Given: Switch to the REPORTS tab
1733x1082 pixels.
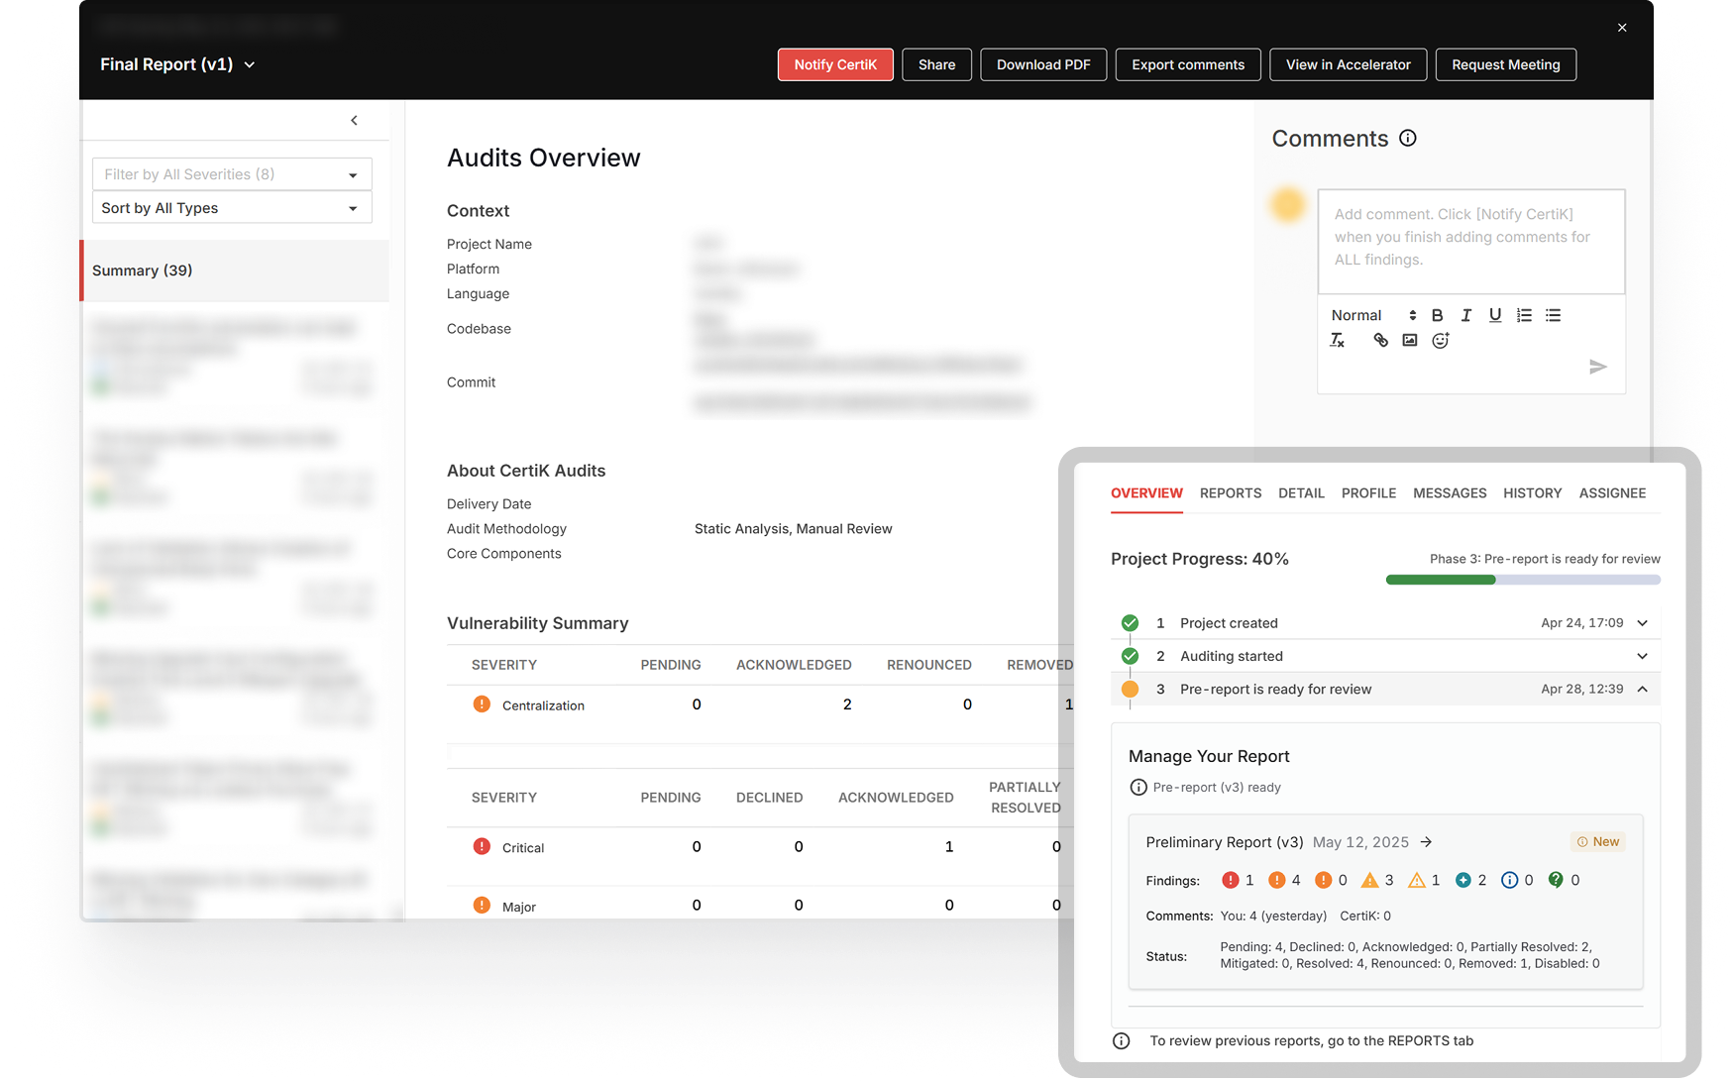Looking at the screenshot, I should 1231,493.
